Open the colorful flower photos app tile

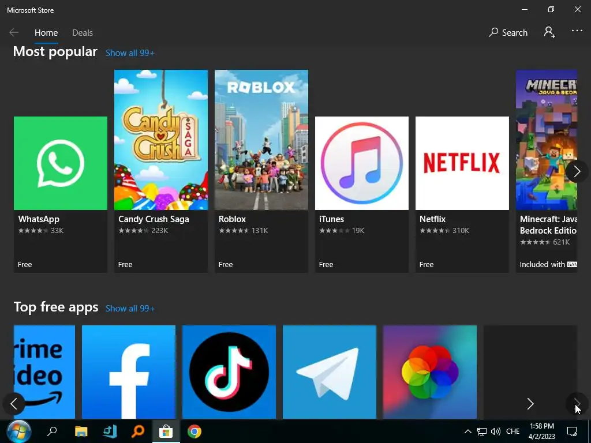[x=430, y=372]
